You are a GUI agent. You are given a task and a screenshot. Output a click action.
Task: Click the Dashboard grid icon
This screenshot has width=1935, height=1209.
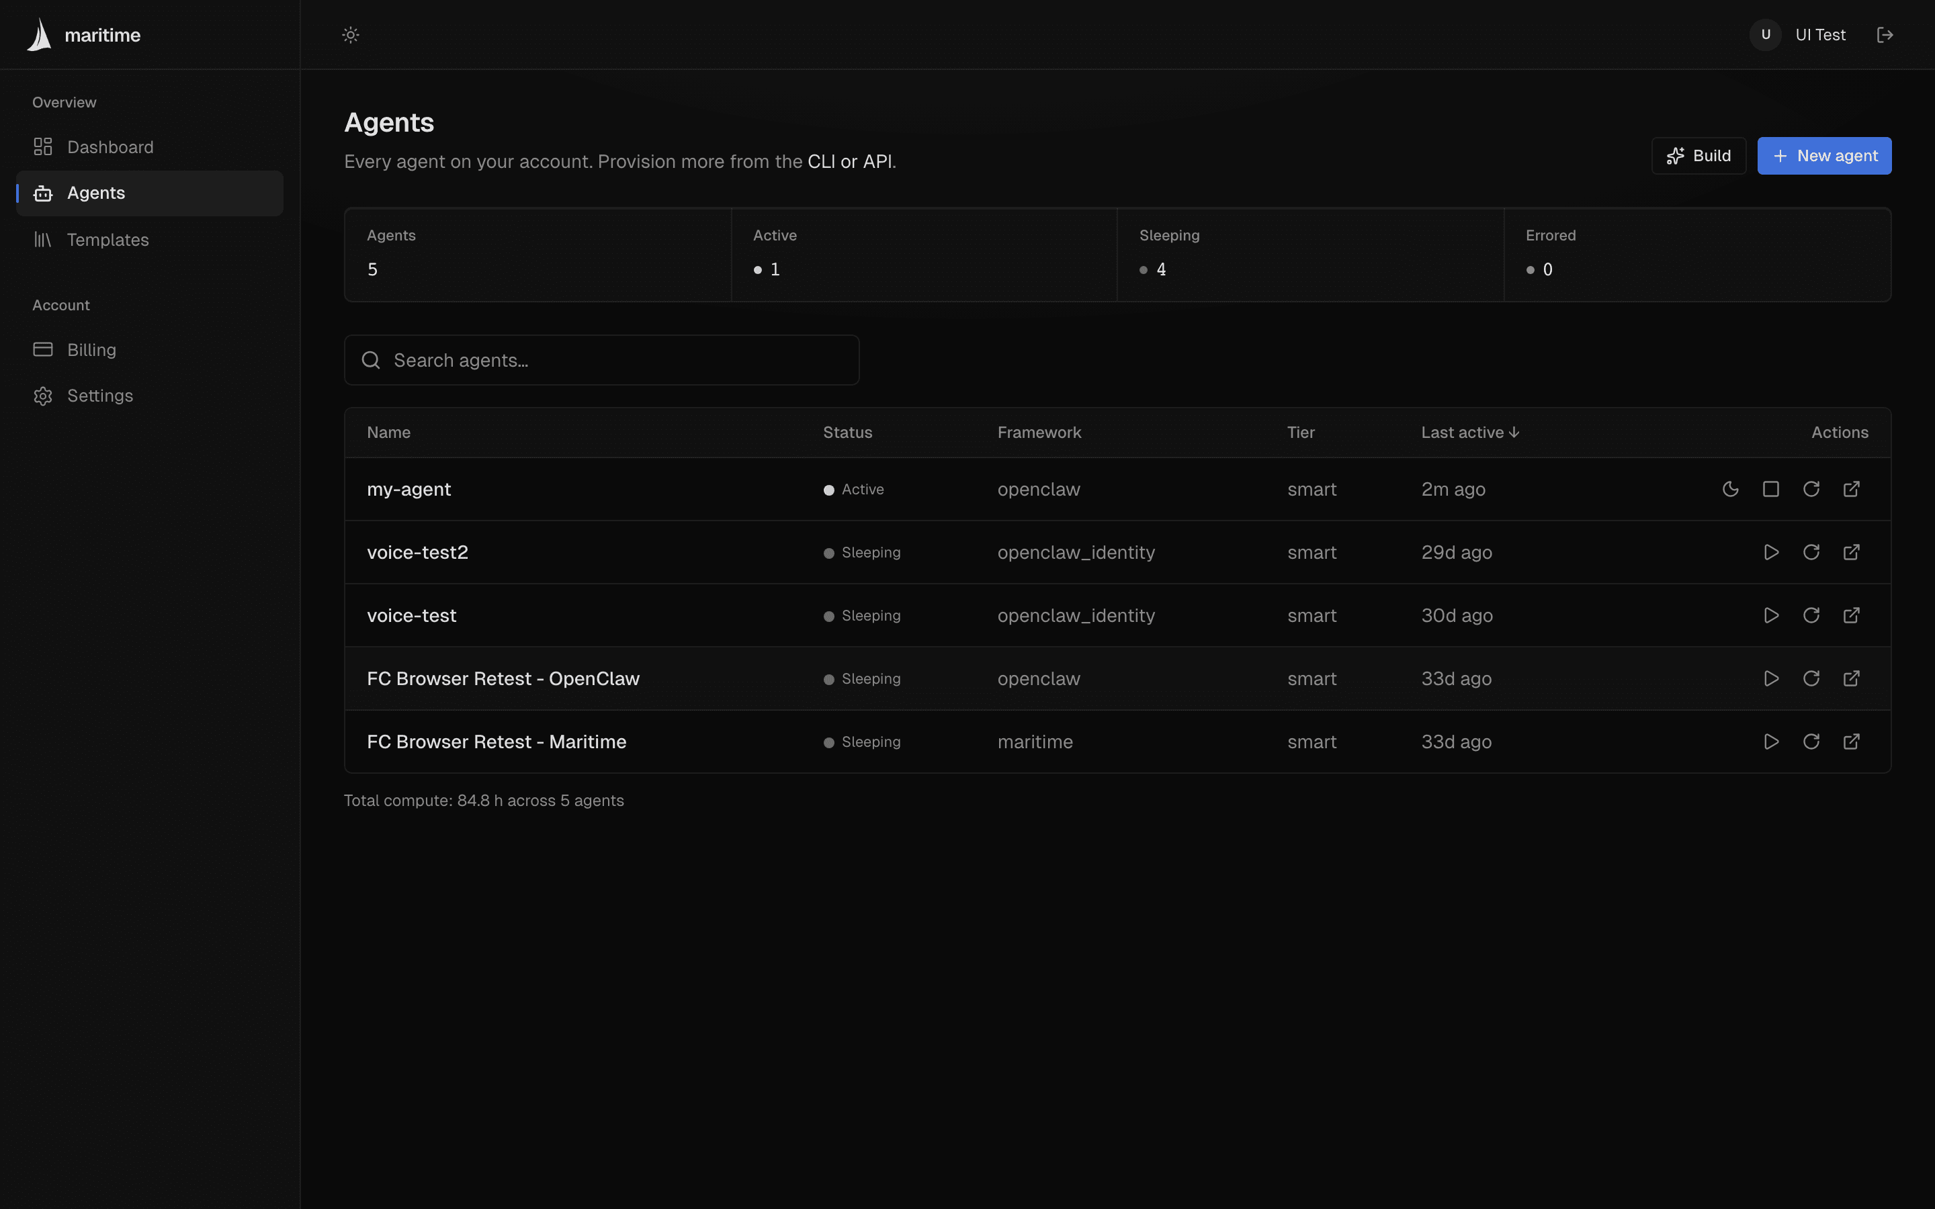coord(43,147)
